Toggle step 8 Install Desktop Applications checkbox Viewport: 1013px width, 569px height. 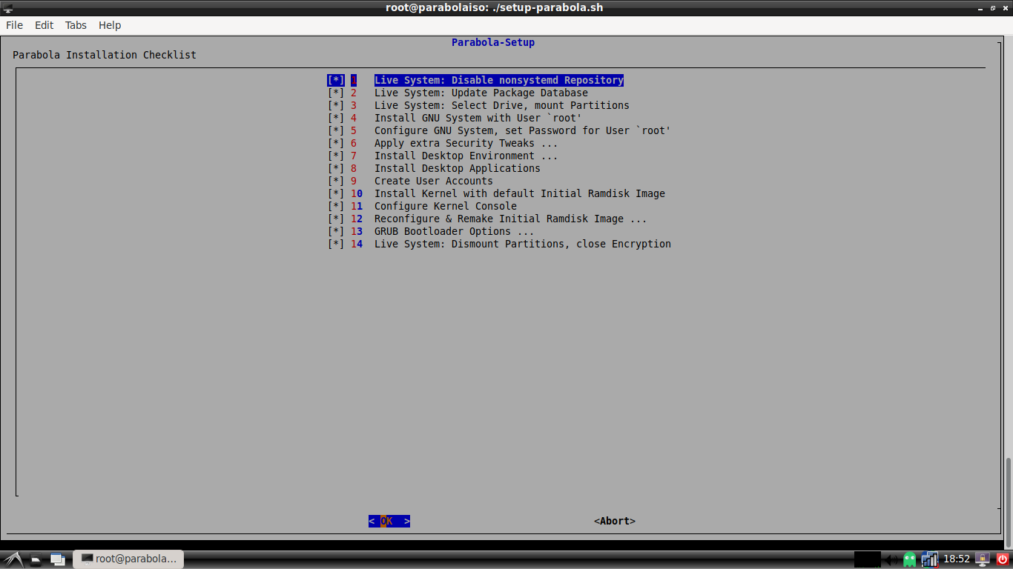(336, 168)
